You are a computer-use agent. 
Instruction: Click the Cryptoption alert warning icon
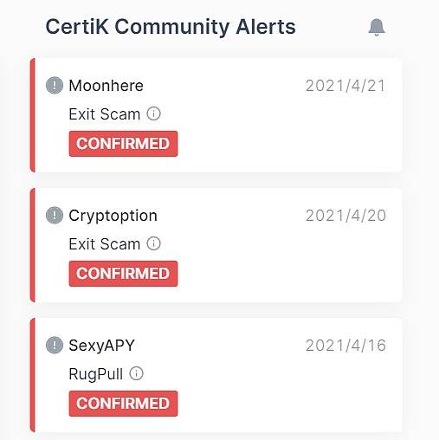[x=55, y=216]
